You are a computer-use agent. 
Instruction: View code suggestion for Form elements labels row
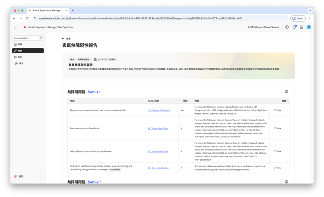pos(277,128)
